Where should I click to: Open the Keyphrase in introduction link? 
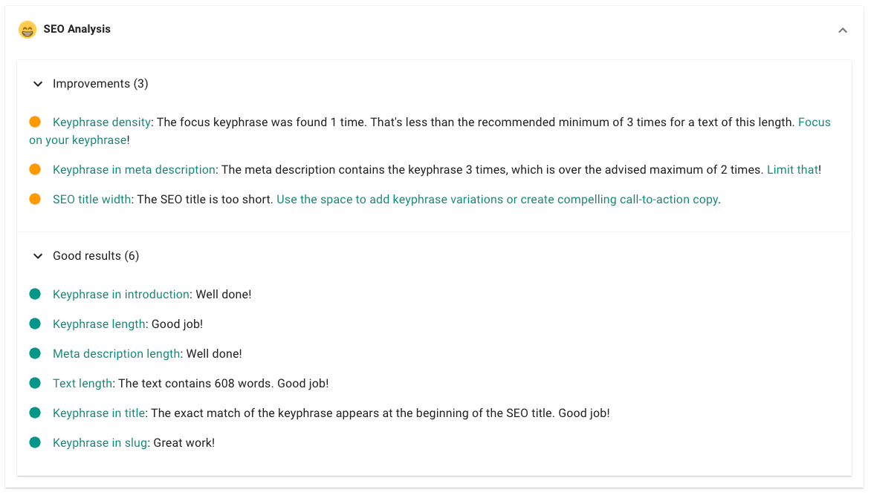point(121,294)
